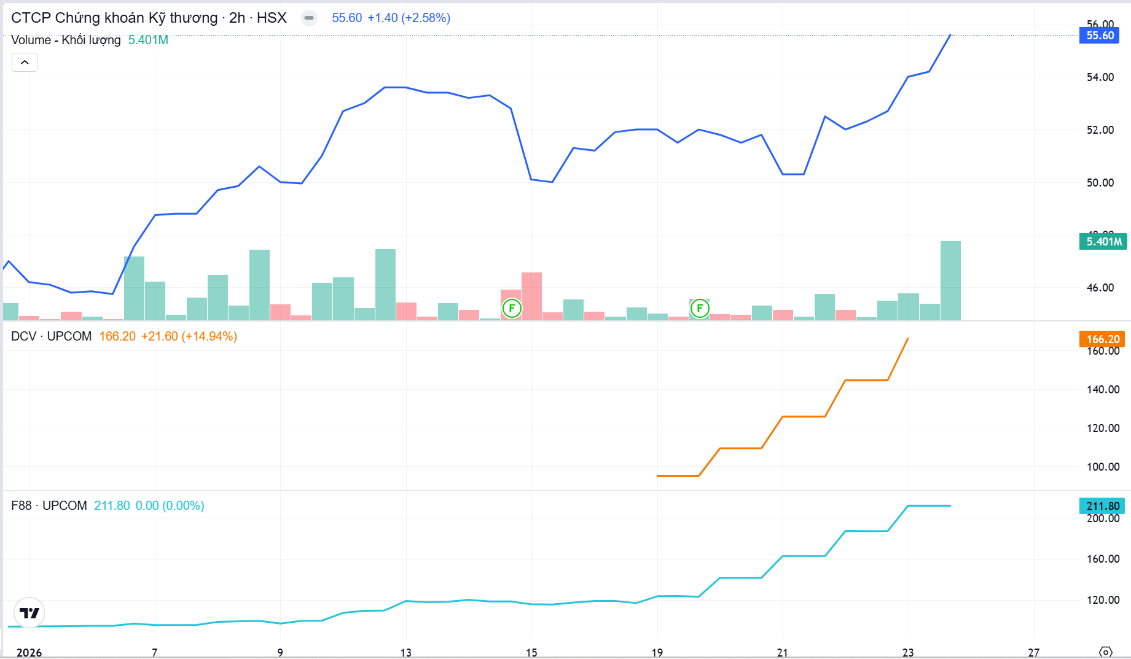This screenshot has width=1131, height=659.
Task: Click the date 23 on time axis
Action: (909, 652)
